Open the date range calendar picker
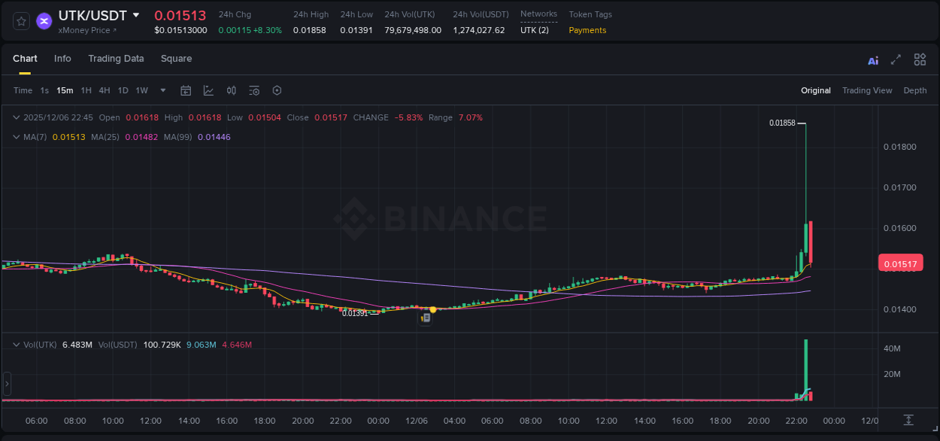 (x=186, y=90)
